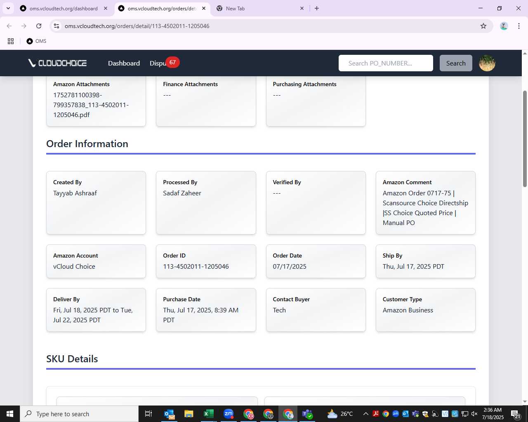Close the oms.vcloudtech.org/dashboard tab
Image resolution: width=528 pixels, height=422 pixels.
point(106,8)
